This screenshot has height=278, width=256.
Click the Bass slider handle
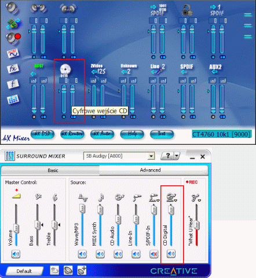coord(38,225)
